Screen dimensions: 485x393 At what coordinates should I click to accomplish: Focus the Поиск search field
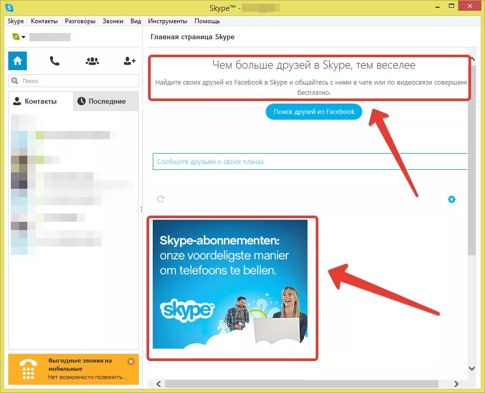click(73, 81)
